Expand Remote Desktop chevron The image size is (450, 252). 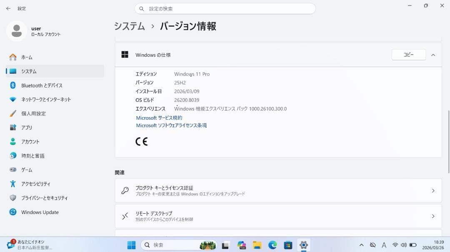433,216
